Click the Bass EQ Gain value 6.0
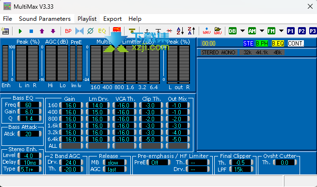This screenshot has width=317, height=187. click(x=30, y=111)
